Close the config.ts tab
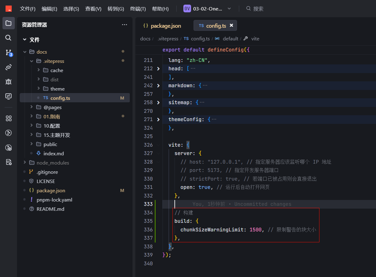Image resolution: width=376 pixels, height=277 pixels. coord(231,26)
